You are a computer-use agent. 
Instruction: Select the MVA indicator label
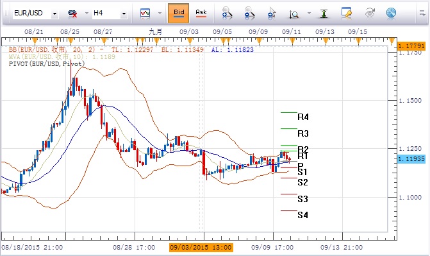[62, 57]
